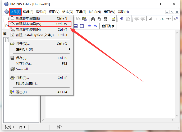Viewport: 182px width, 132px height.
Task: Click the next window right arrow
Action: [x=96, y=26]
